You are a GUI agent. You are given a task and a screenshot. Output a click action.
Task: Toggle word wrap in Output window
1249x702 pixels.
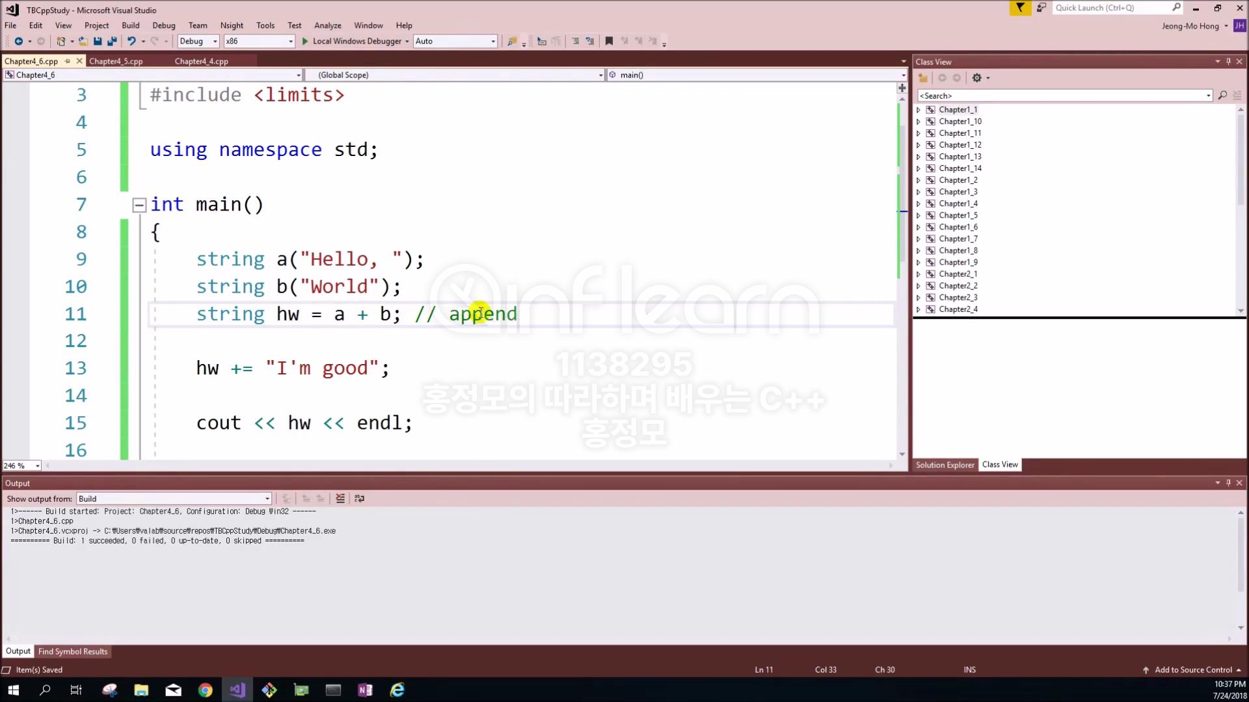(359, 499)
